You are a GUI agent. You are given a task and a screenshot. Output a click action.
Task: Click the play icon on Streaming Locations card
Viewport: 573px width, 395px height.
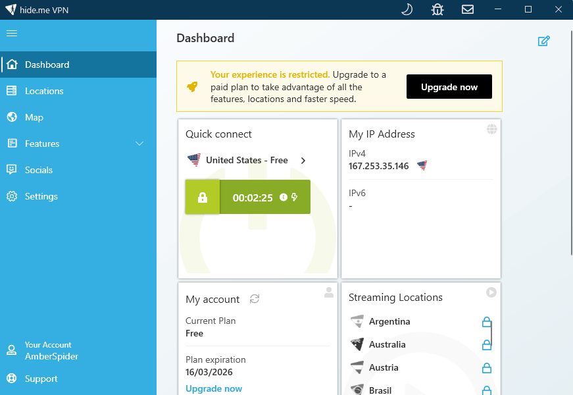coord(491,292)
